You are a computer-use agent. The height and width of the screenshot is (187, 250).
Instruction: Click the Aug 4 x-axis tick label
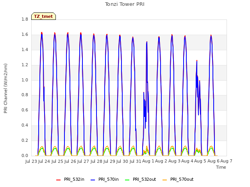coord(187,161)
